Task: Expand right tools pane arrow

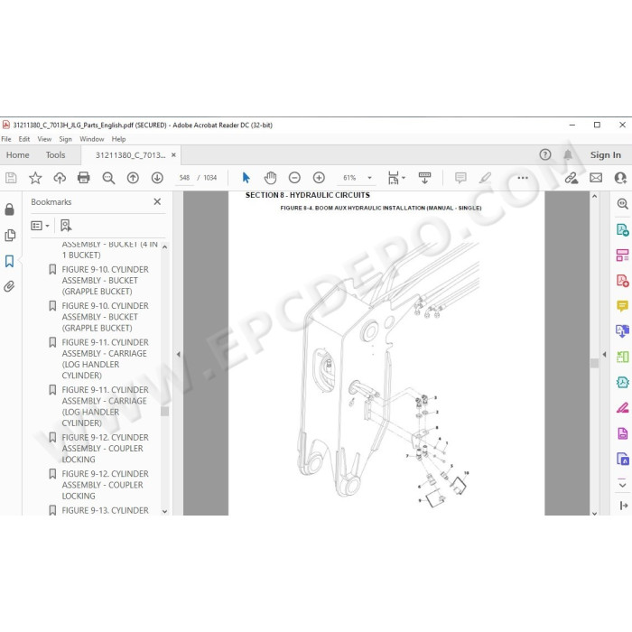Action: pyautogui.click(x=604, y=354)
